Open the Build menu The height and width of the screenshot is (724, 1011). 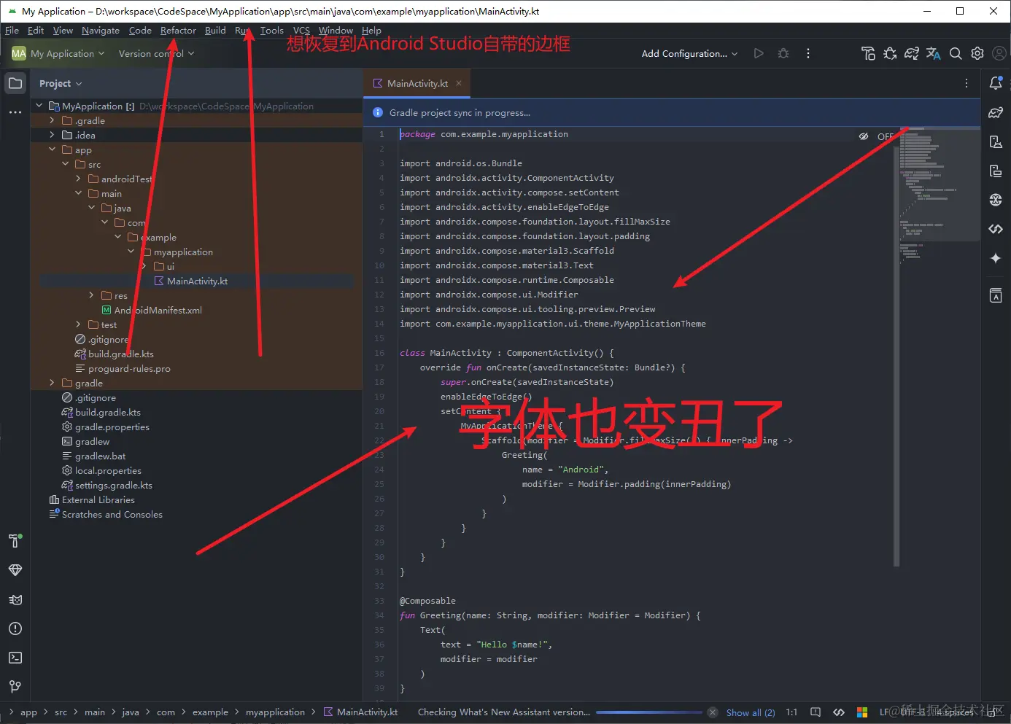tap(215, 31)
